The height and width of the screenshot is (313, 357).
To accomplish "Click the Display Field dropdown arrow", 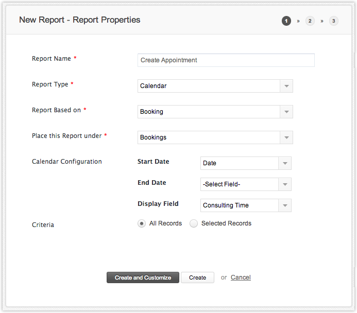I will click(285, 205).
